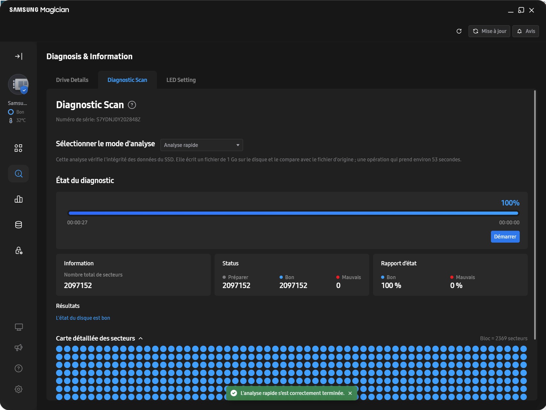Image resolution: width=546 pixels, height=410 pixels.
Task: Open the help question mark in sidebar
Action: click(19, 368)
